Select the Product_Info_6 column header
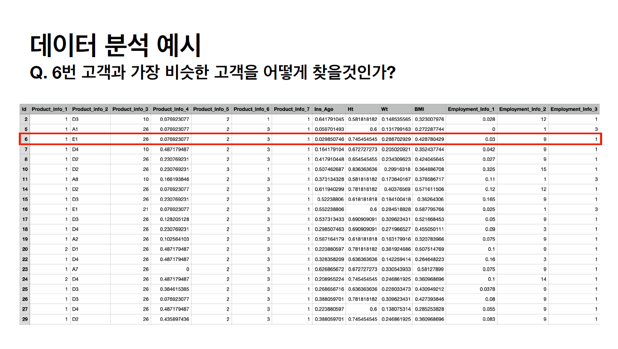Screen dimensions: 618x349 coord(252,109)
